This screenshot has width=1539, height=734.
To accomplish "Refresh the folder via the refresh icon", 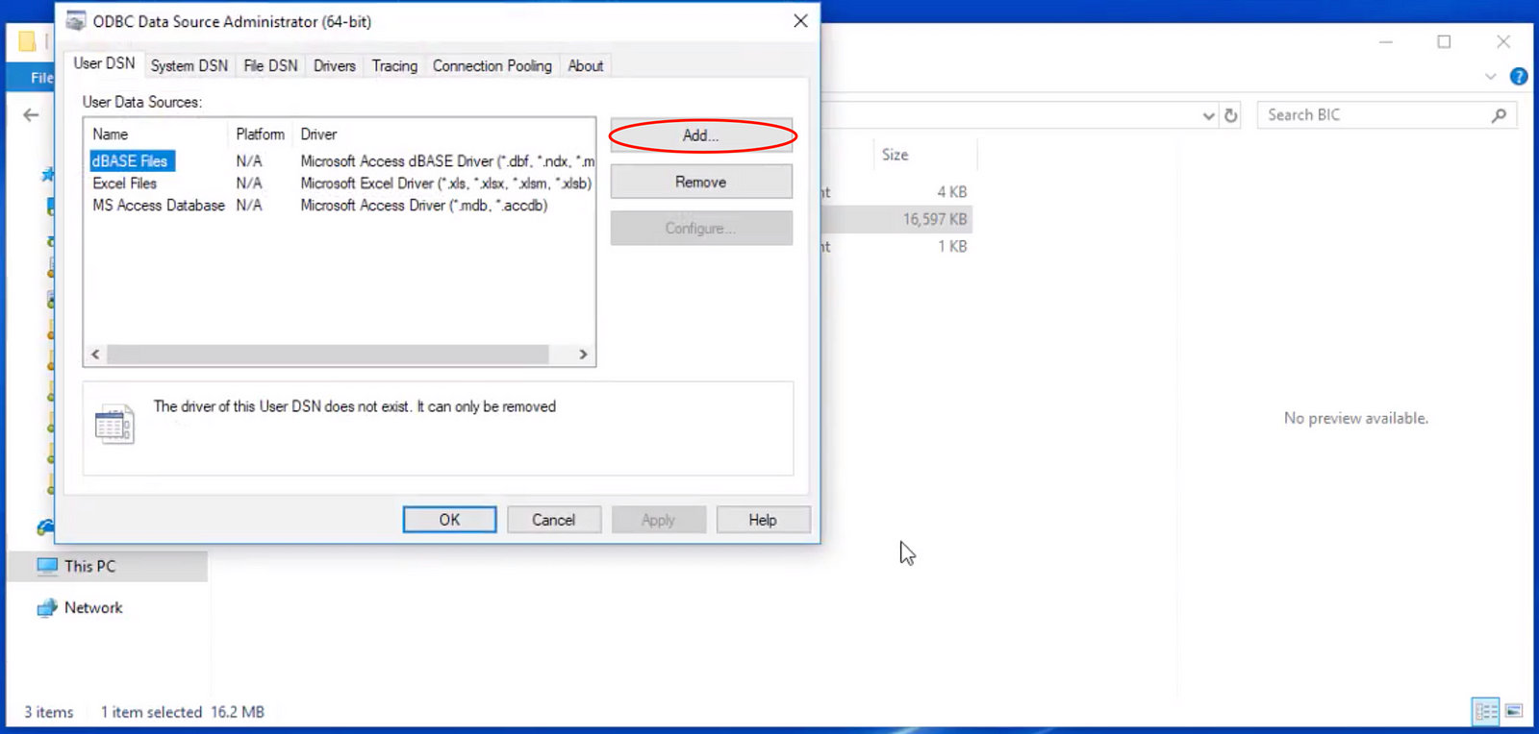I will pyautogui.click(x=1230, y=115).
